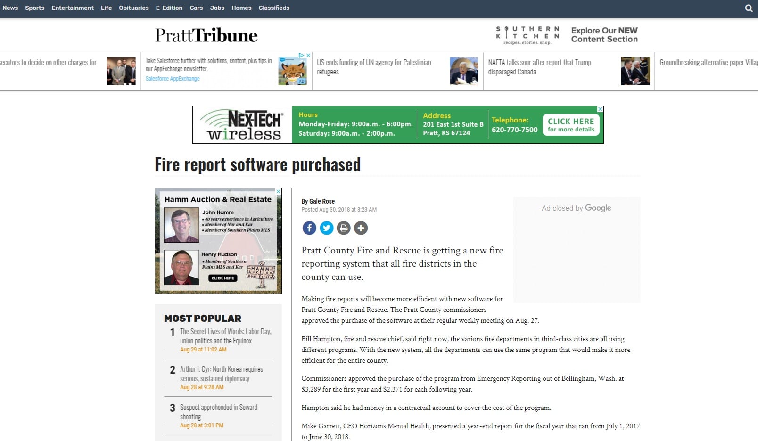Open Classifieds section
Viewport: 758px width, 441px height.
coord(274,8)
